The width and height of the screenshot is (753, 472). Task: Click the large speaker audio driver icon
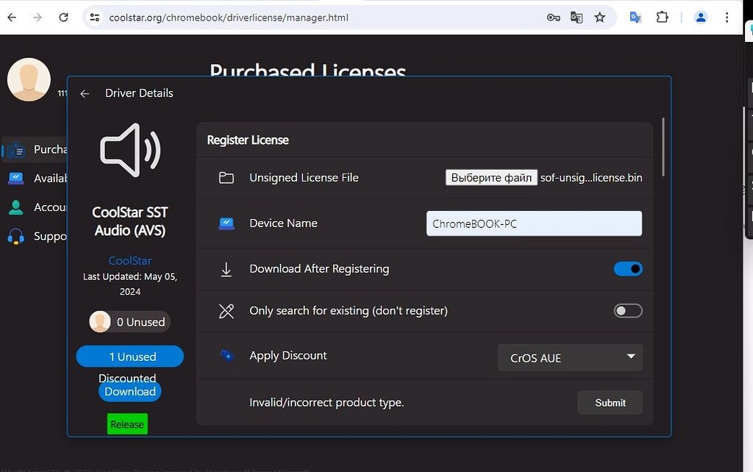click(130, 150)
